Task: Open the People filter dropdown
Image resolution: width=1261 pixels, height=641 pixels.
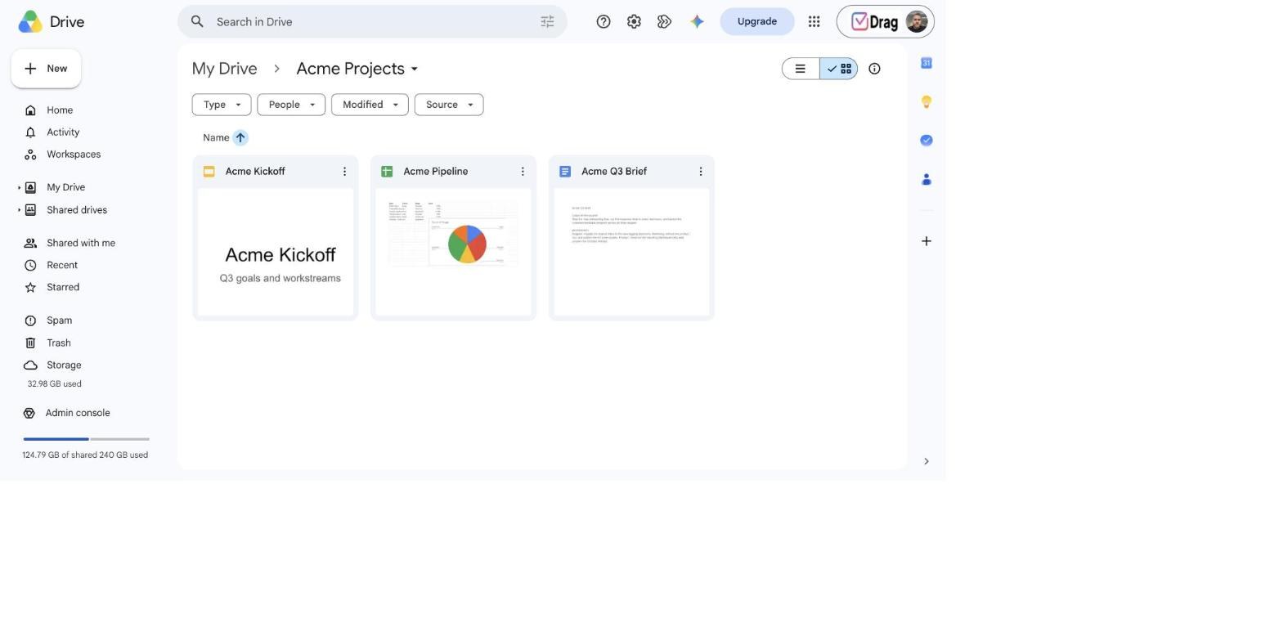Action: [x=291, y=105]
